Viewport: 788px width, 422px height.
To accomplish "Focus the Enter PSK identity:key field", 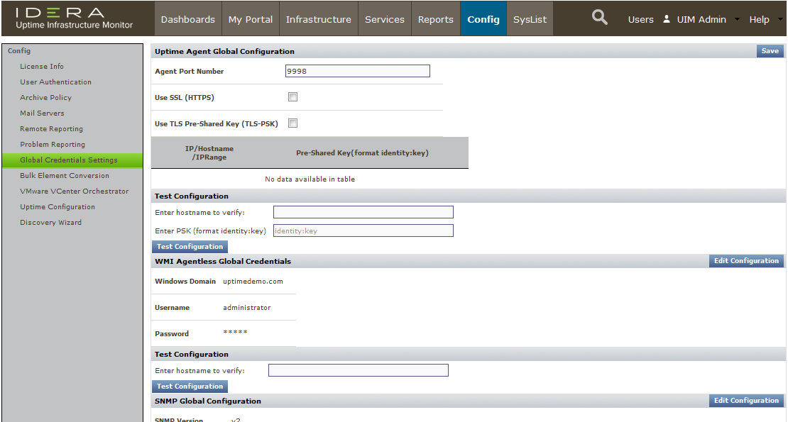I will point(363,231).
